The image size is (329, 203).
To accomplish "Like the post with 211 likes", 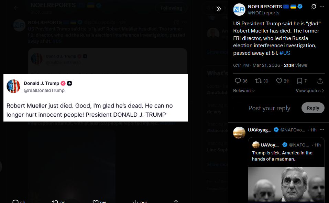I will click(x=283, y=81).
